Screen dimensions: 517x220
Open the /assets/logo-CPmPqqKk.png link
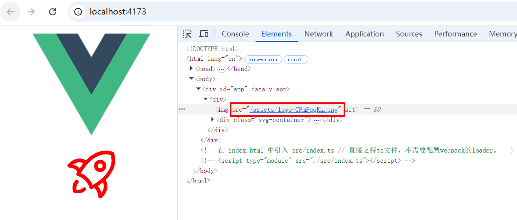[293, 110]
